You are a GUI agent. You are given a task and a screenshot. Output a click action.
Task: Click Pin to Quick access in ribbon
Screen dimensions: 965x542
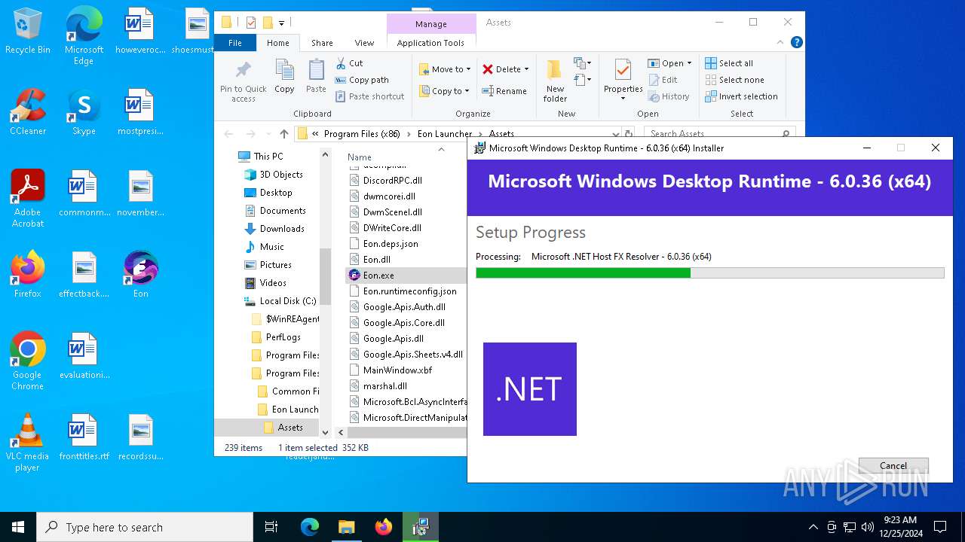tap(244, 81)
